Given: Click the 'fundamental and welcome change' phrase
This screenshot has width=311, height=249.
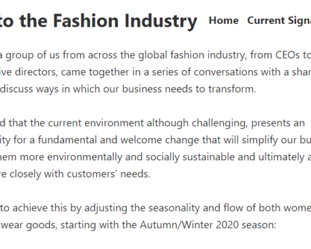Looking at the screenshot, I should coord(119,140).
